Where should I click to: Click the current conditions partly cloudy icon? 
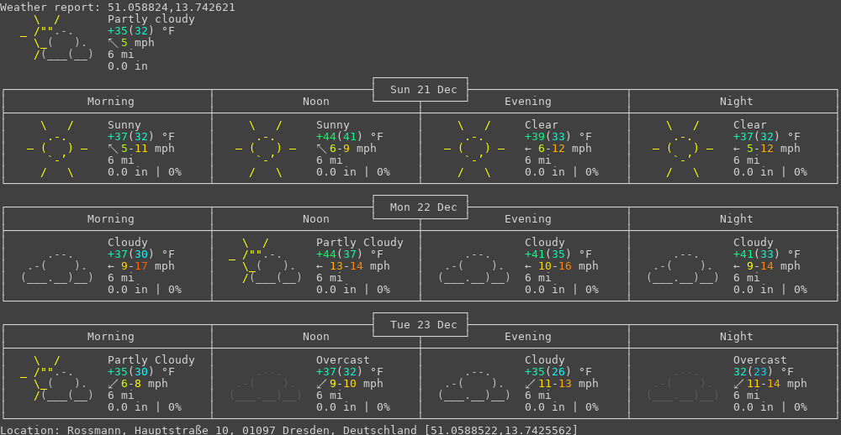click(57, 38)
